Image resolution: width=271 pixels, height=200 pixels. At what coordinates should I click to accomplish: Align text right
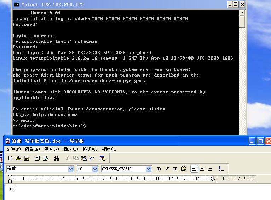point(210,169)
